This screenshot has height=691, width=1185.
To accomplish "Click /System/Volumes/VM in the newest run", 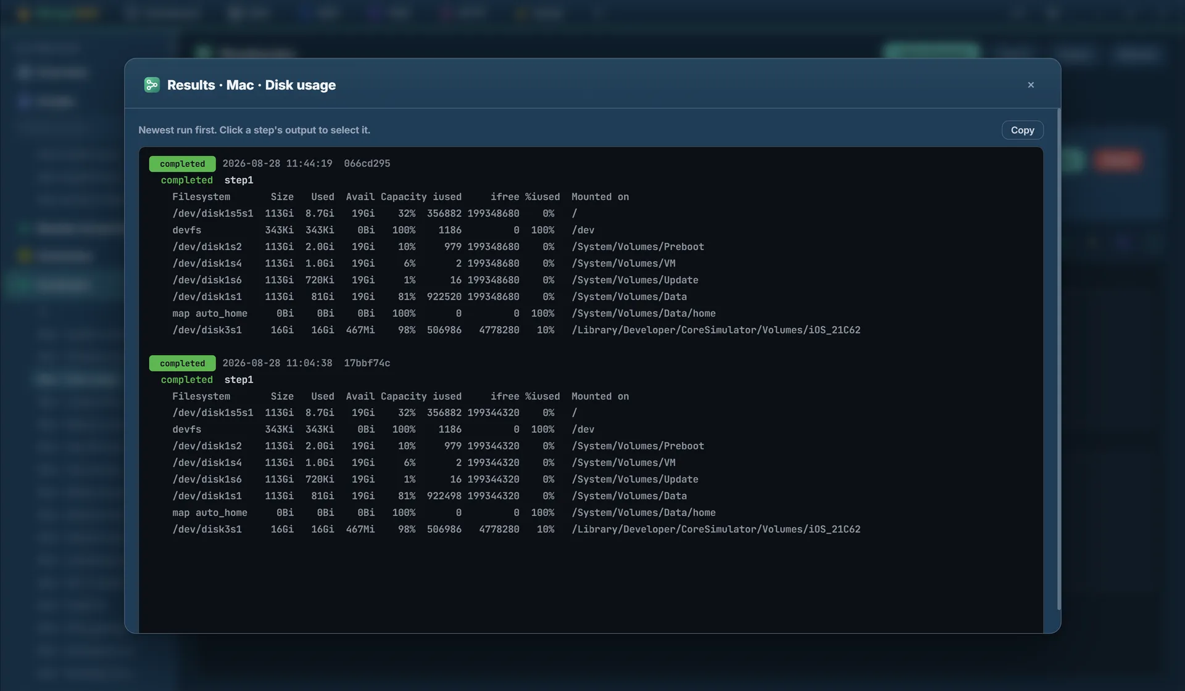I will coord(623,263).
